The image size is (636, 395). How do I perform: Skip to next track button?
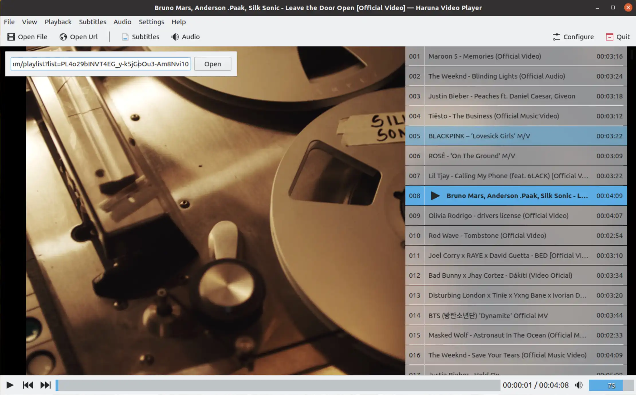(x=46, y=385)
